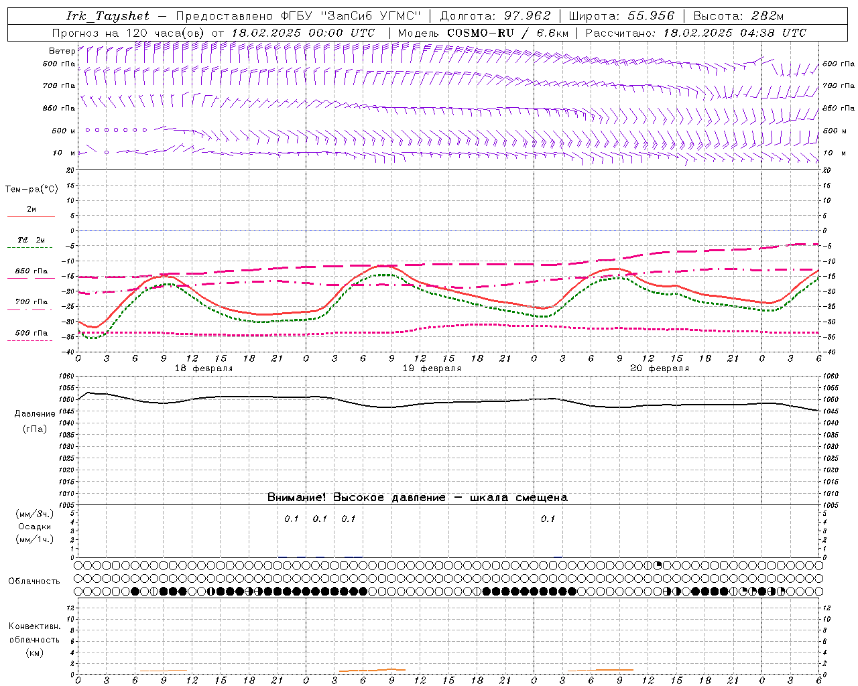Click the '19 февраля' date label
Image resolution: width=858 pixels, height=686 pixels.
tap(432, 368)
